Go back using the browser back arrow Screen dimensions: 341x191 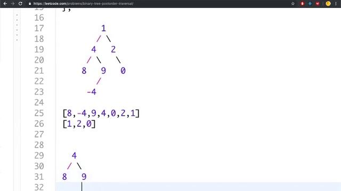5,4
